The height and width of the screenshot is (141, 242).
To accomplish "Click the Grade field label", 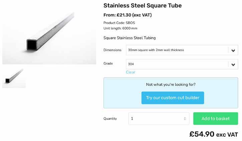I will pyautogui.click(x=108, y=63).
